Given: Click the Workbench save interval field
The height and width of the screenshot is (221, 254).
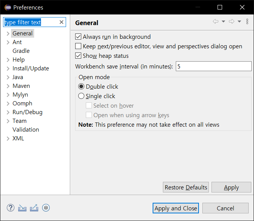Looking at the screenshot, I should [x=214, y=66].
